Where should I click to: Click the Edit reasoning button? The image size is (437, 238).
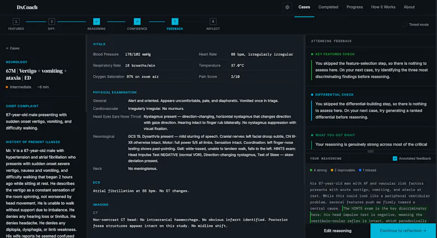point(338,231)
